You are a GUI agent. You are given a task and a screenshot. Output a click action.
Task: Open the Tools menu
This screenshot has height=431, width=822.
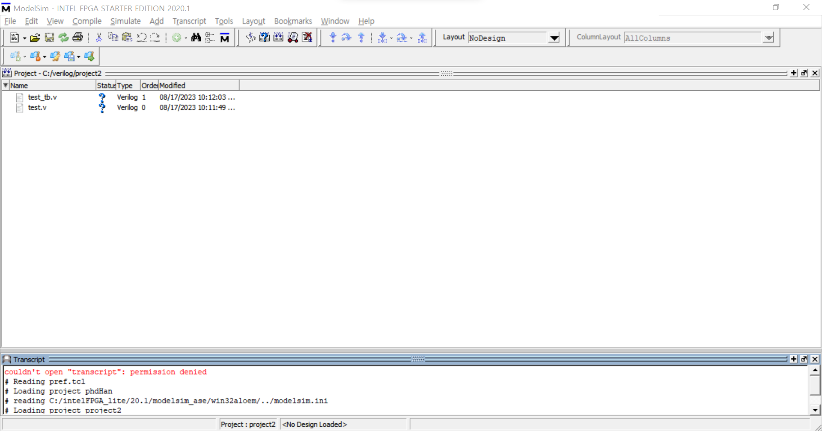pos(224,21)
